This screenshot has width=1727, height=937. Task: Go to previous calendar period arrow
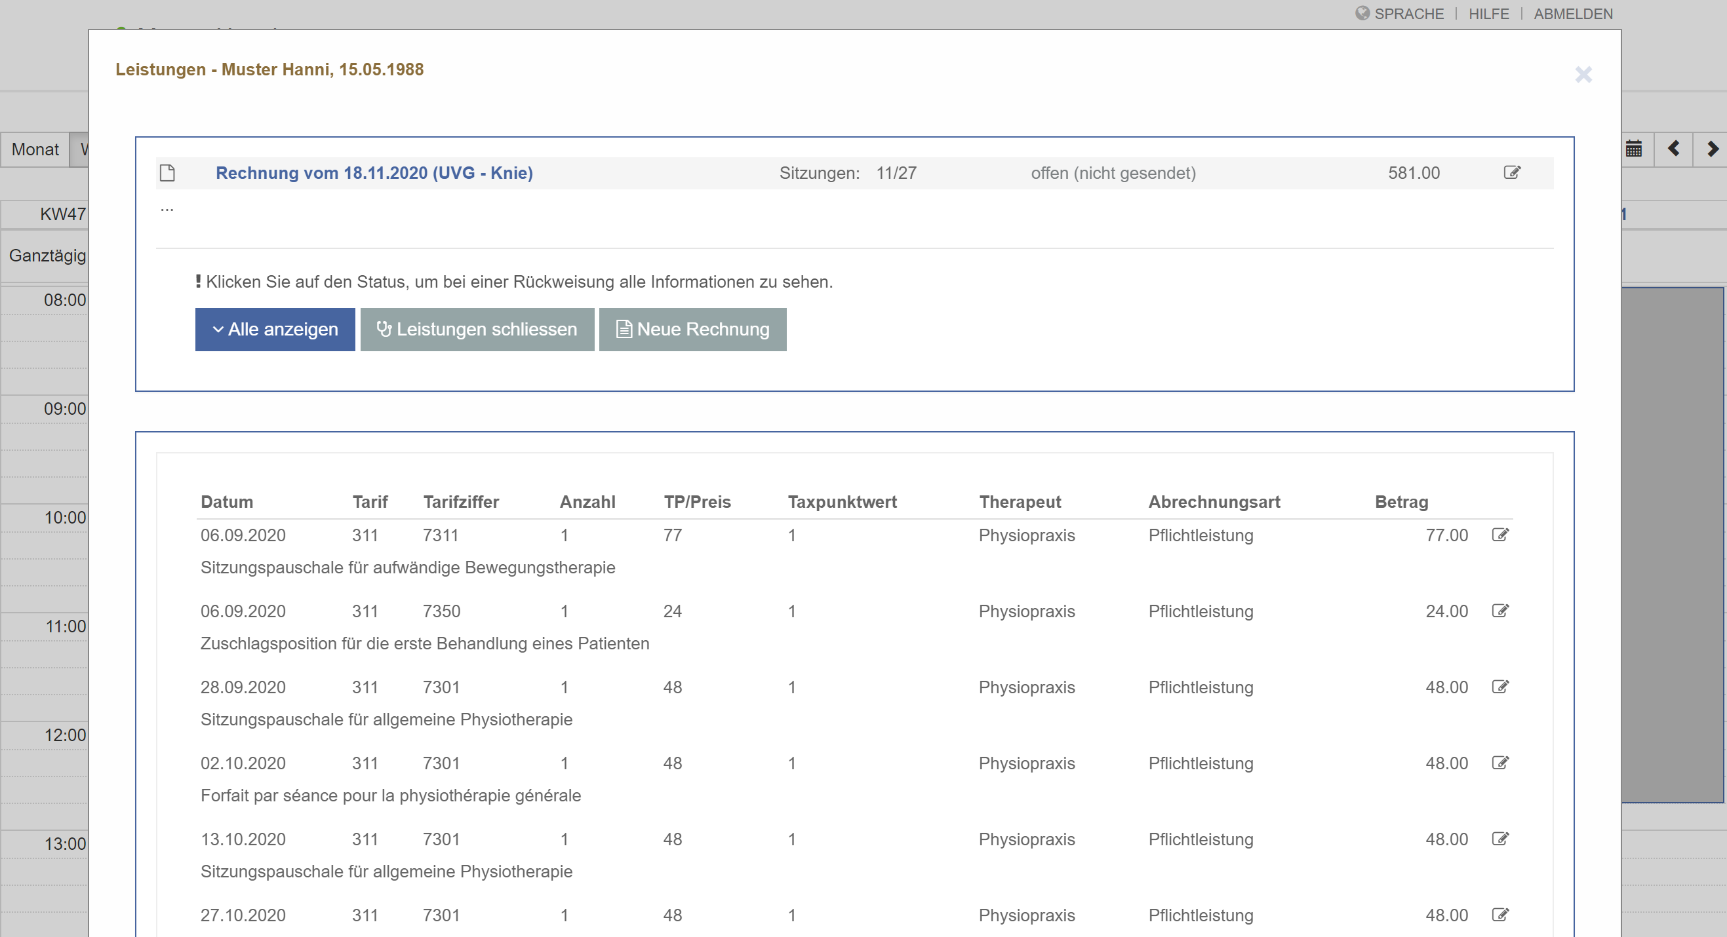tap(1673, 149)
